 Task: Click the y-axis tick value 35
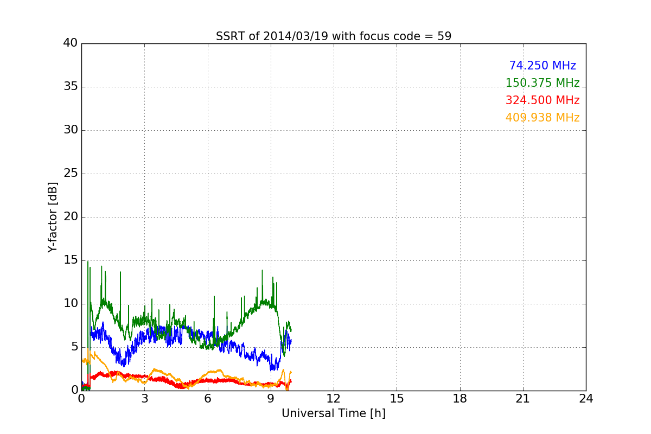pos(71,87)
